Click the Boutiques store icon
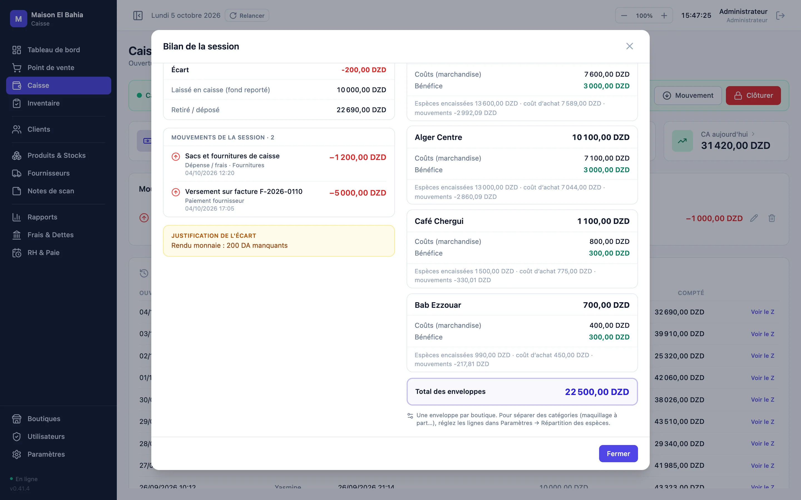Viewport: 801px width, 500px height. 17,419
